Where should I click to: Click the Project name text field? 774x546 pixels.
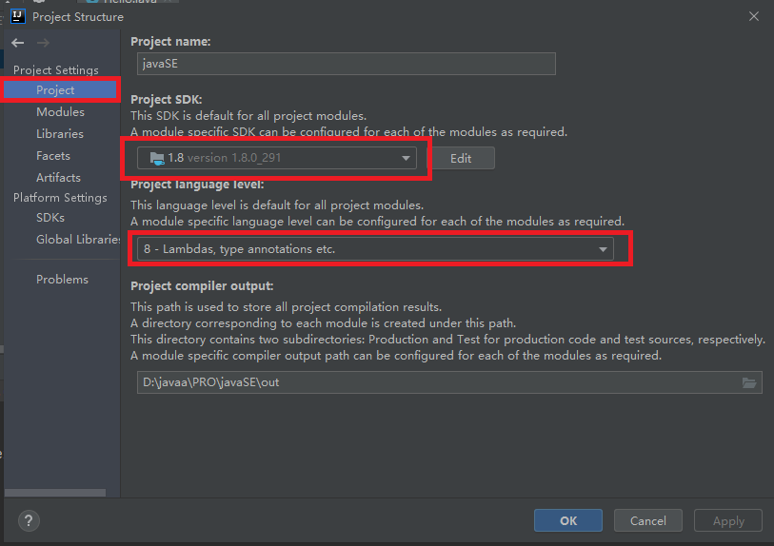(343, 64)
